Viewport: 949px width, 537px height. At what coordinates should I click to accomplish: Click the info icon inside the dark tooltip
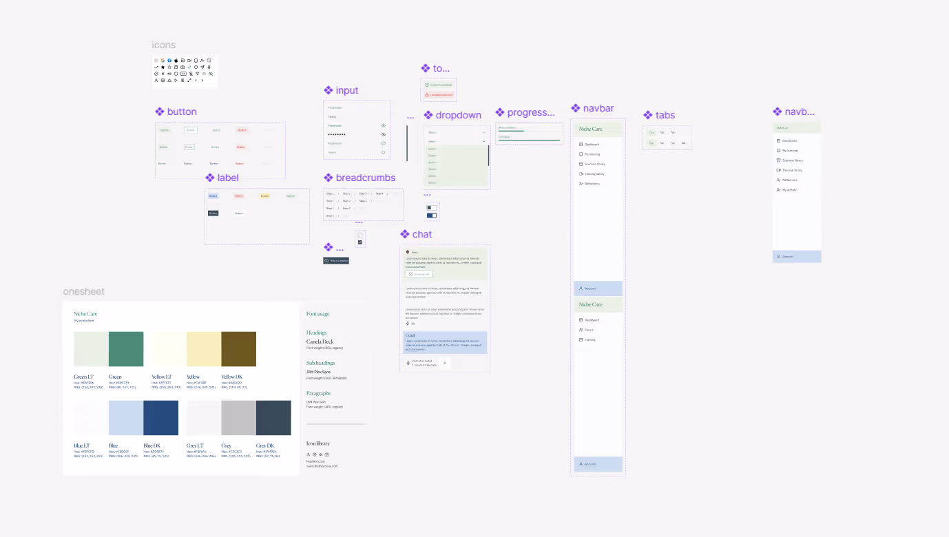point(326,261)
